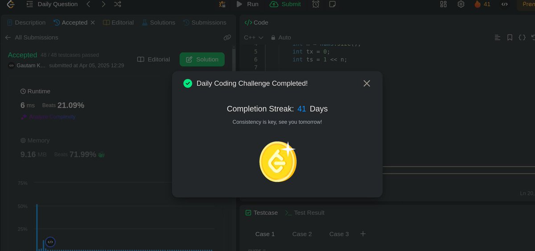Viewport: 535px width, 251px height.
Task: Click the Memory chip icon
Action: [23, 140]
